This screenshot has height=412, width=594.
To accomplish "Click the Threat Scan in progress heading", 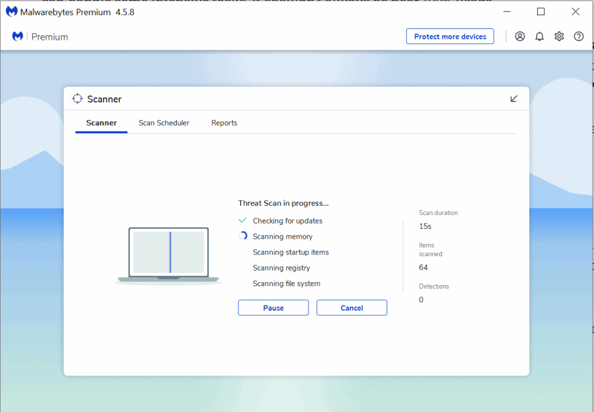I will (x=283, y=203).
